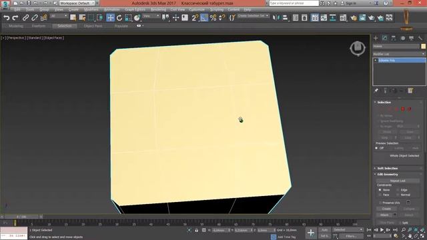Open the Curve Editor icon
427x240 pixels.
point(324,18)
